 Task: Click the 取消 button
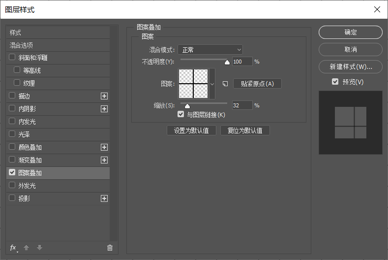coord(351,50)
